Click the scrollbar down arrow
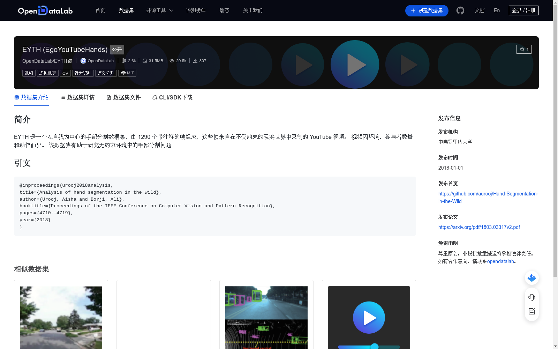The image size is (558, 349). tap(555, 346)
